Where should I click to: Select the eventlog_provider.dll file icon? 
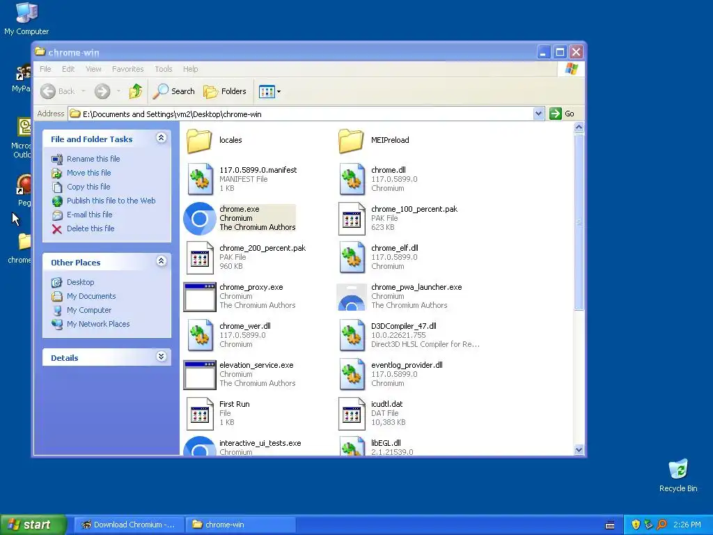(352, 374)
